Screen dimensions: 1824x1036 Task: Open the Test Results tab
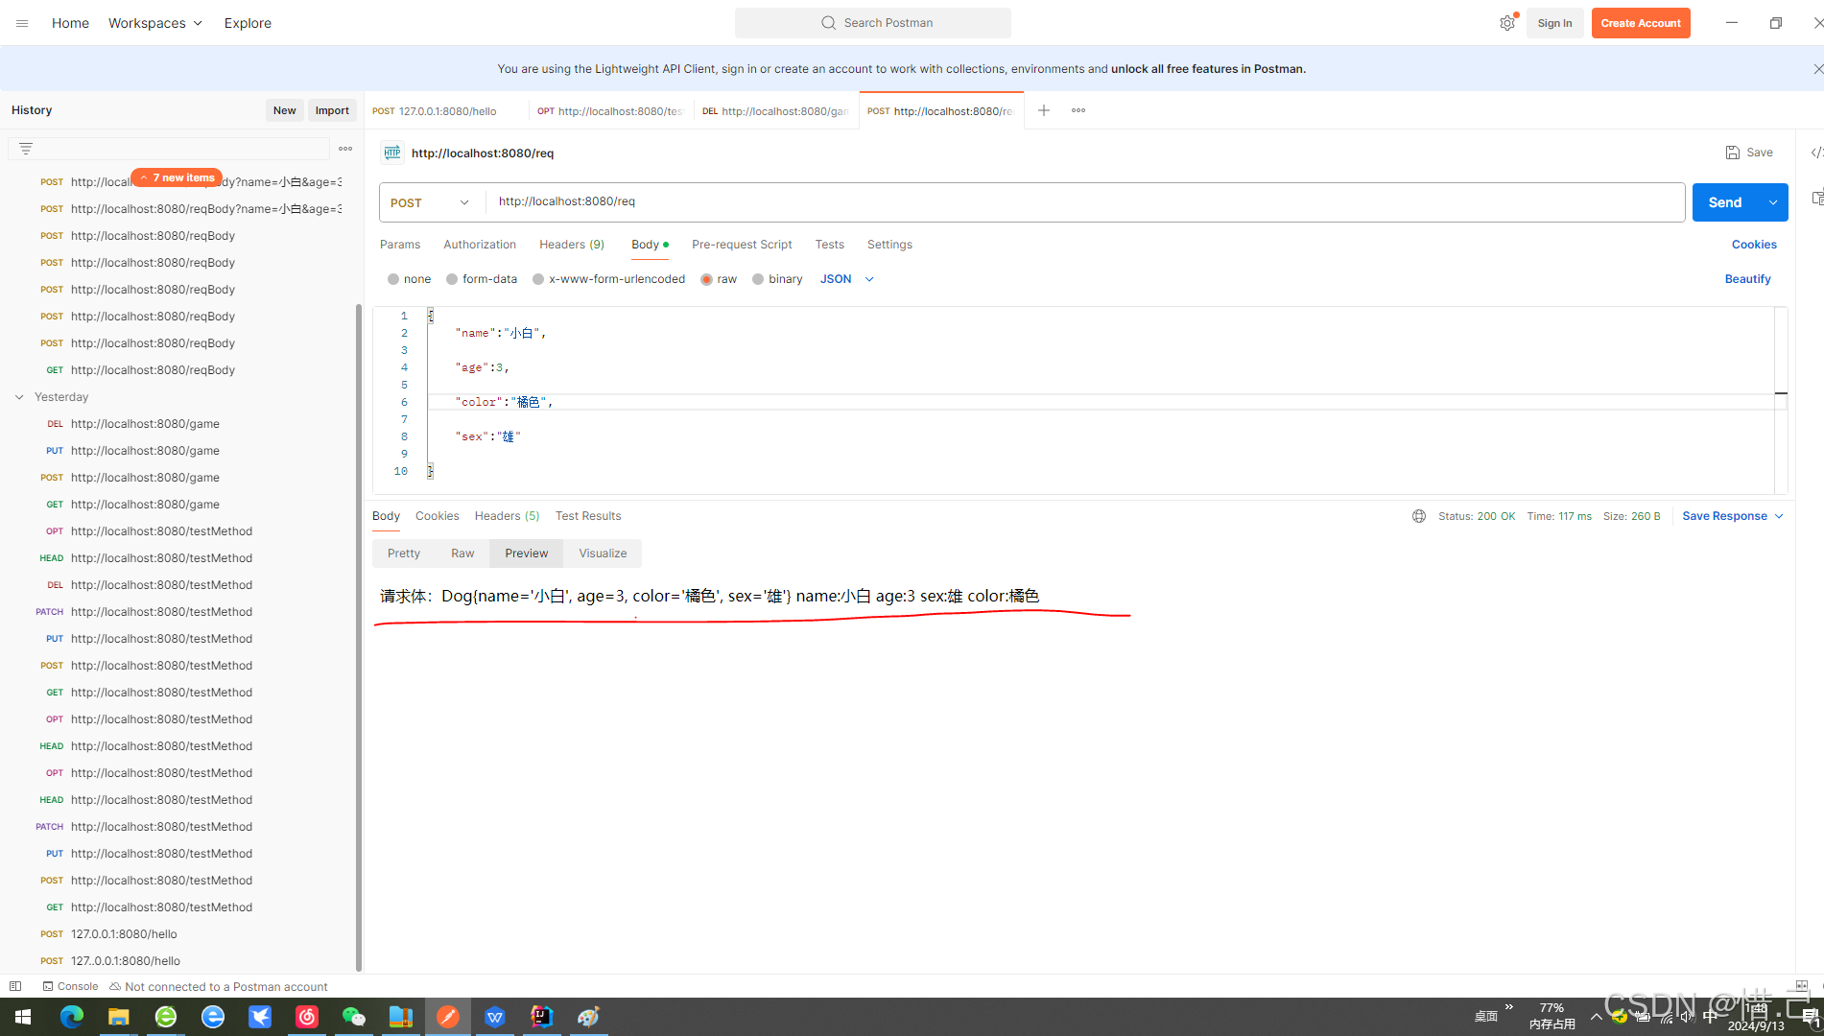(588, 516)
